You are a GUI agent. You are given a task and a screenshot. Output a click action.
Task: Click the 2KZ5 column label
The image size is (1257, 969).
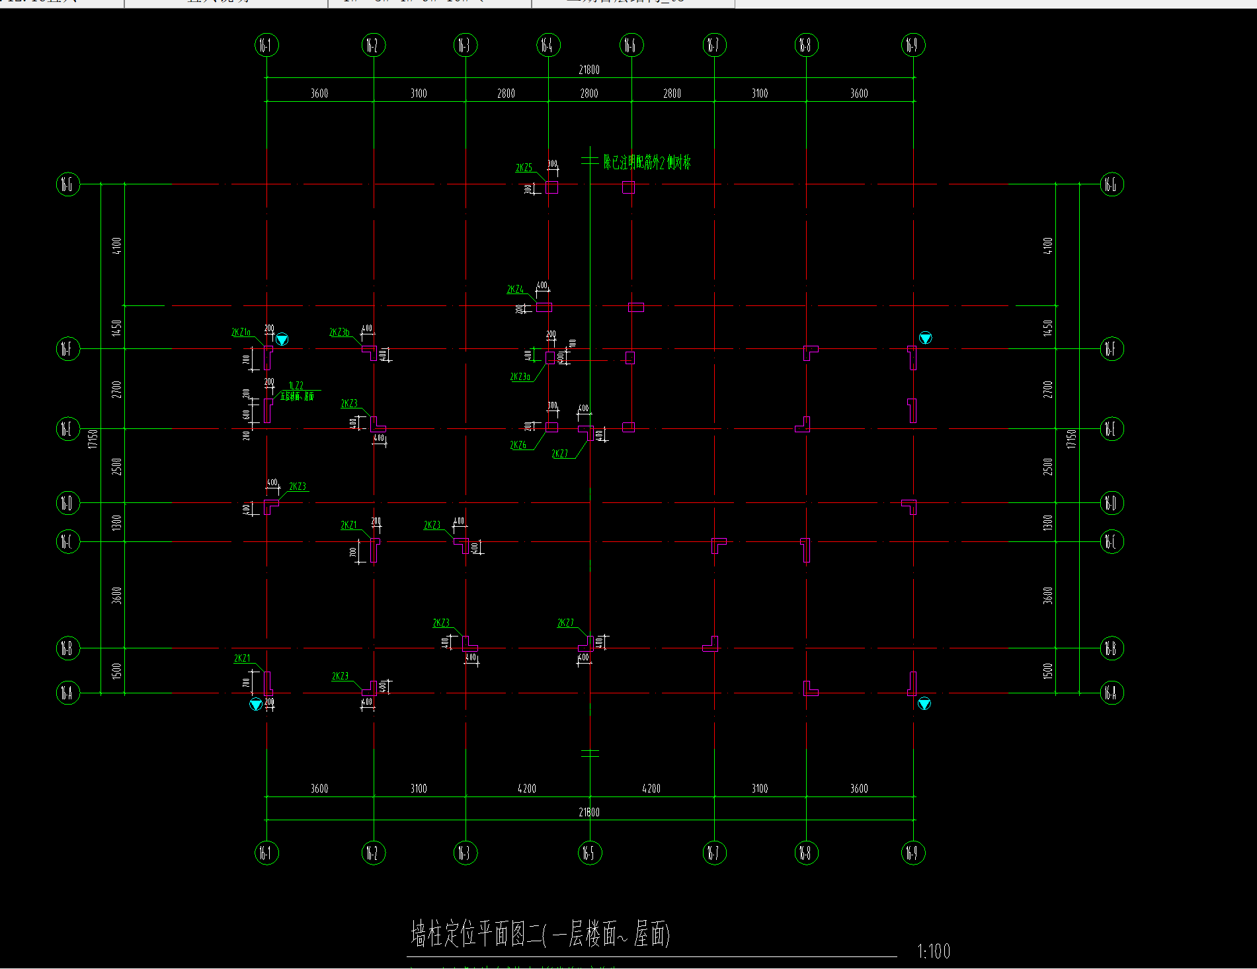[524, 168]
